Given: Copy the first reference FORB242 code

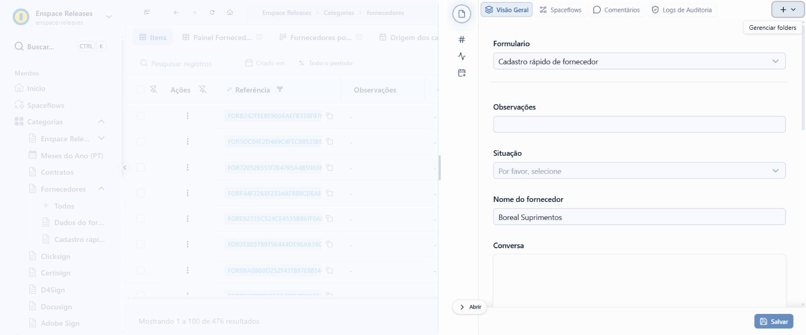Looking at the screenshot, I should click(330, 116).
